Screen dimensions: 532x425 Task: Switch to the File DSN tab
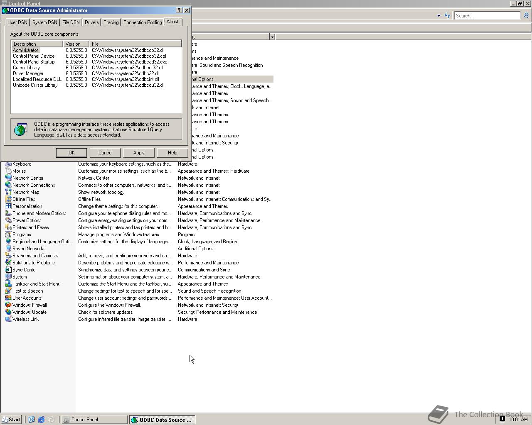[71, 22]
